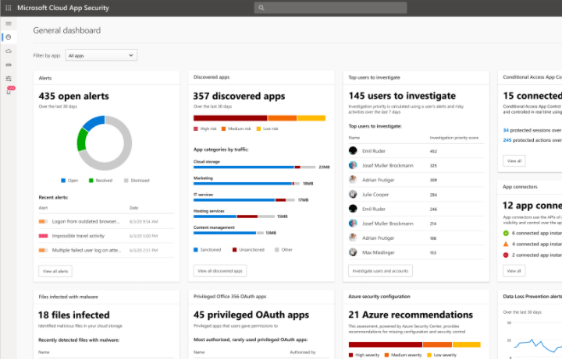Screen dimensions: 562x359
Task: Click red error icon for 2 connected apps
Action: click(x=506, y=255)
